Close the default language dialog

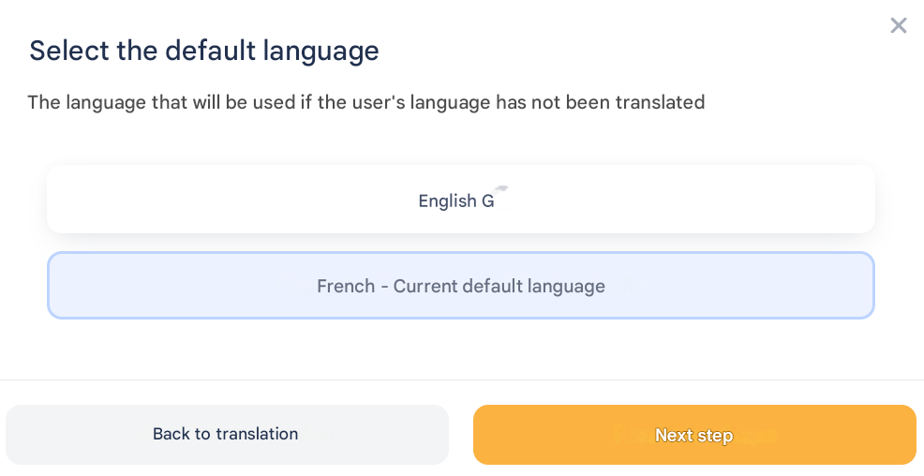[x=898, y=26]
